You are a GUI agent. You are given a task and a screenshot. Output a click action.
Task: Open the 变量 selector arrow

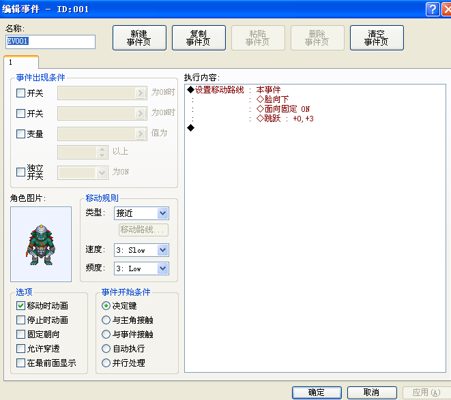point(141,134)
